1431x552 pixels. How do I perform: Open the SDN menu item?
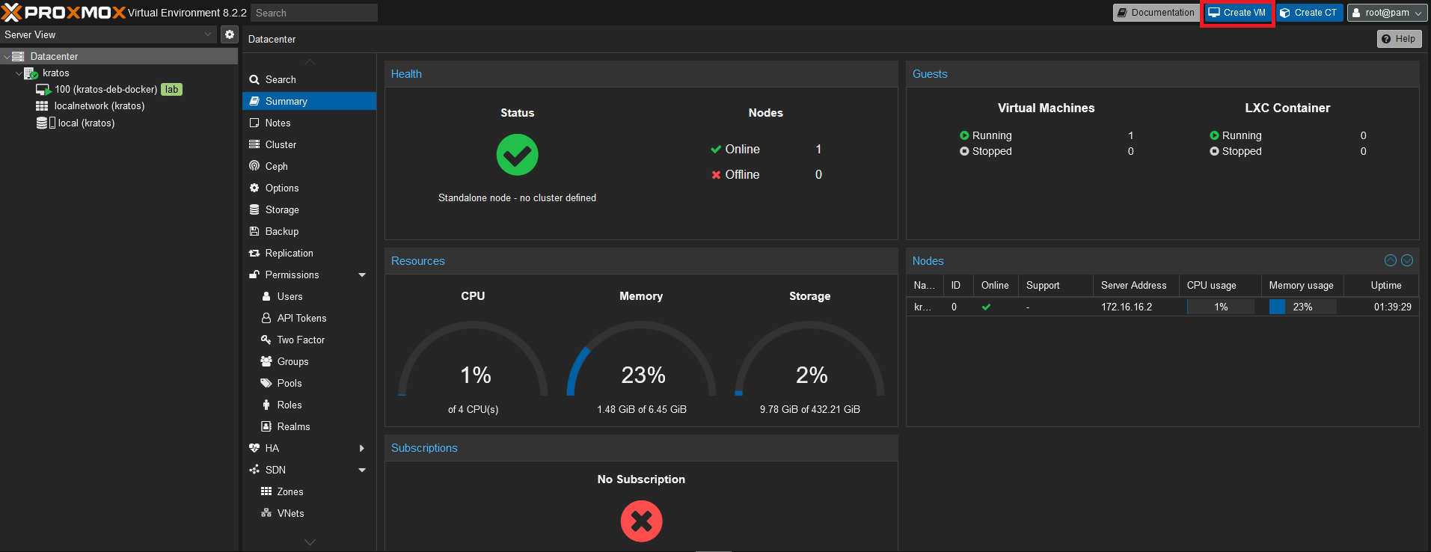coord(309,470)
